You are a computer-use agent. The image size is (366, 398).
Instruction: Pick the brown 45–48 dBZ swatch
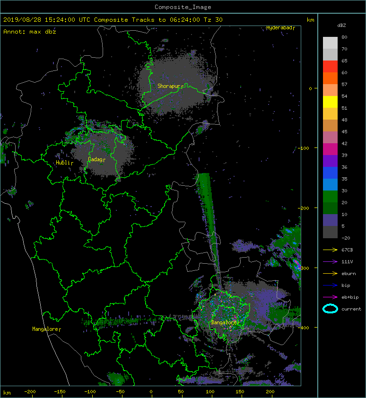pyautogui.click(x=330, y=125)
